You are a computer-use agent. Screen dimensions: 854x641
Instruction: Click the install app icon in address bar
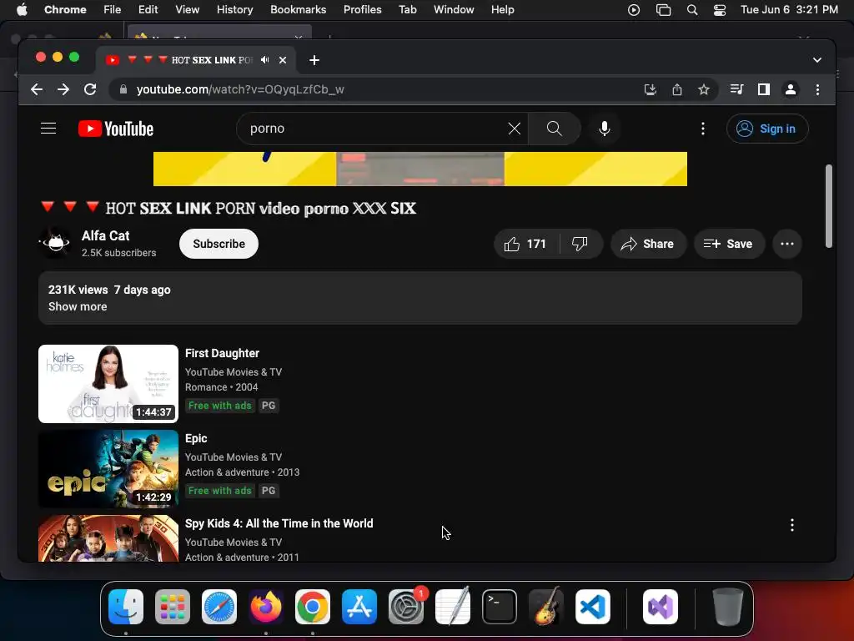click(x=650, y=89)
